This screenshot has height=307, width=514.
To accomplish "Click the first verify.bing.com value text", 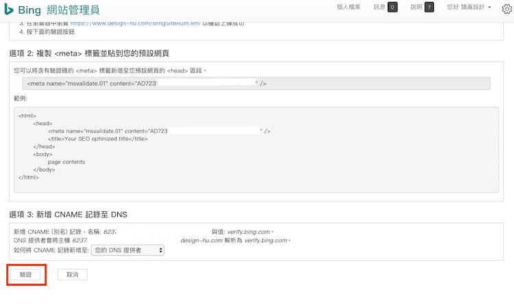I will click(249, 232).
